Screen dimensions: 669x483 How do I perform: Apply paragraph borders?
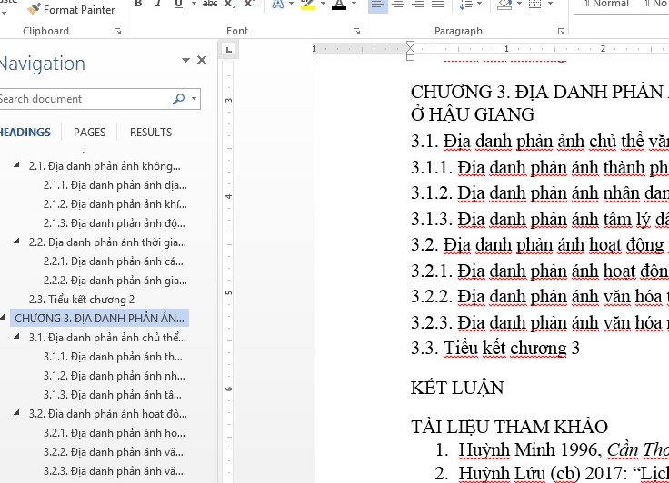pyautogui.click(x=534, y=5)
